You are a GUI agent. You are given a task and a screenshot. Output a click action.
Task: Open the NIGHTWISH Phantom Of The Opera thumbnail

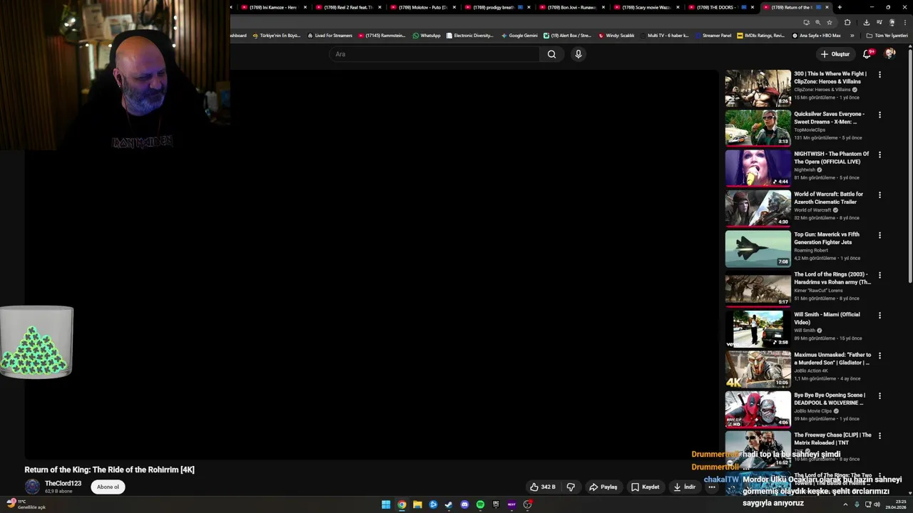click(758, 168)
